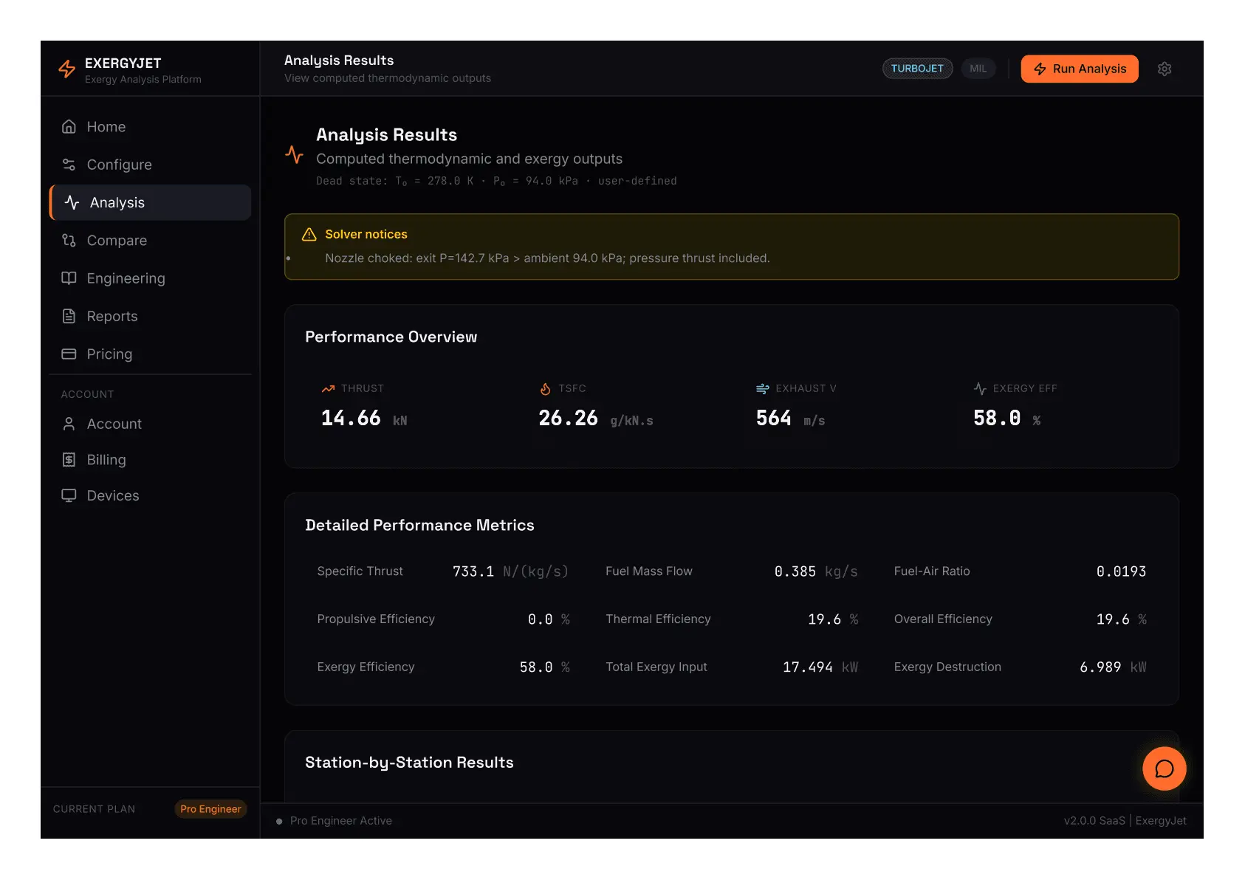1245x880 pixels.
Task: Click the 26.26 TSFC value
Action: pos(568,419)
